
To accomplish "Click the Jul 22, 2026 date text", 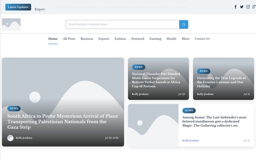I will pos(112,138).
